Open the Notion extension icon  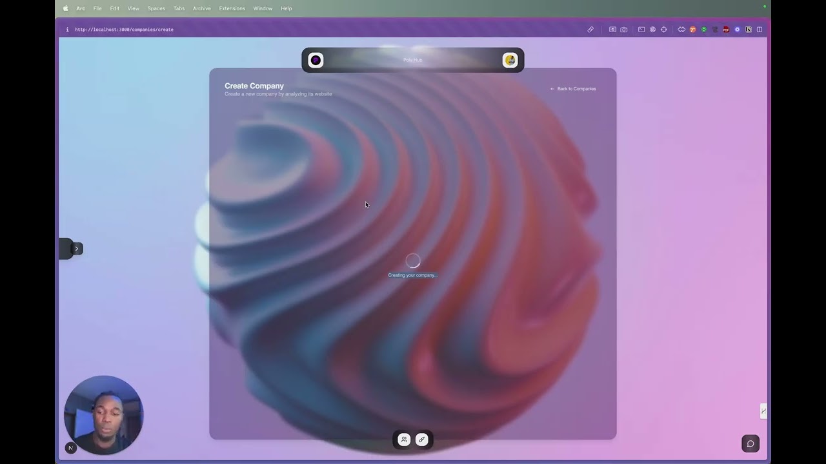coord(749,30)
